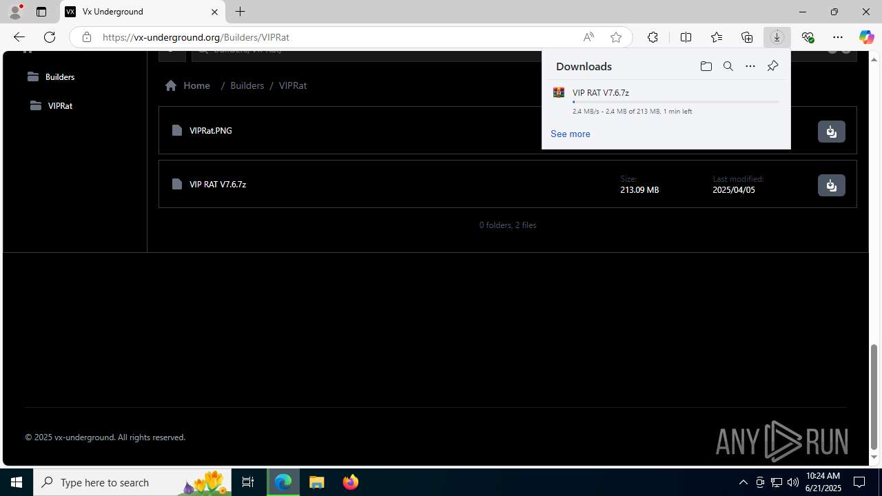
Task: Open the notification center icon
Action: point(860,482)
